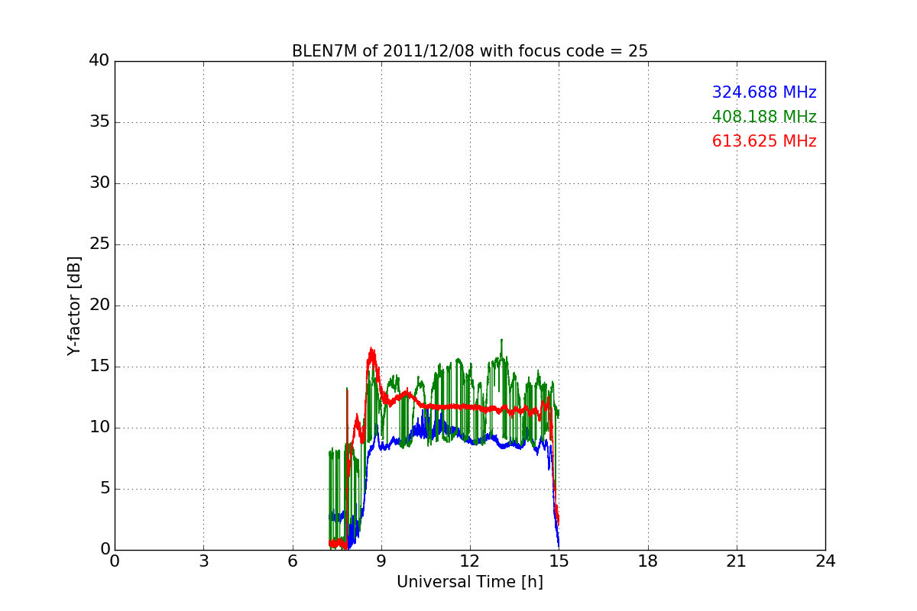The height and width of the screenshot is (611, 917).
Task: Click the x-axis tick label 21
Action: [x=736, y=561]
